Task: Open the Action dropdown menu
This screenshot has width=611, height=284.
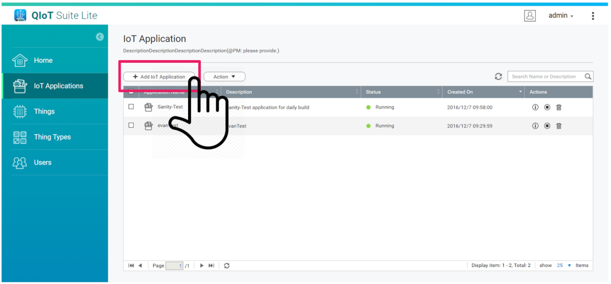Action: (224, 76)
